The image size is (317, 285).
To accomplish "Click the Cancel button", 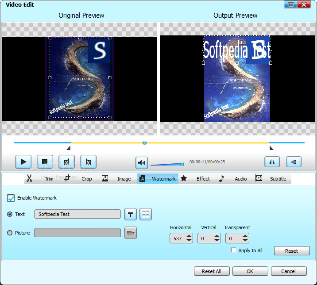I will (x=289, y=271).
